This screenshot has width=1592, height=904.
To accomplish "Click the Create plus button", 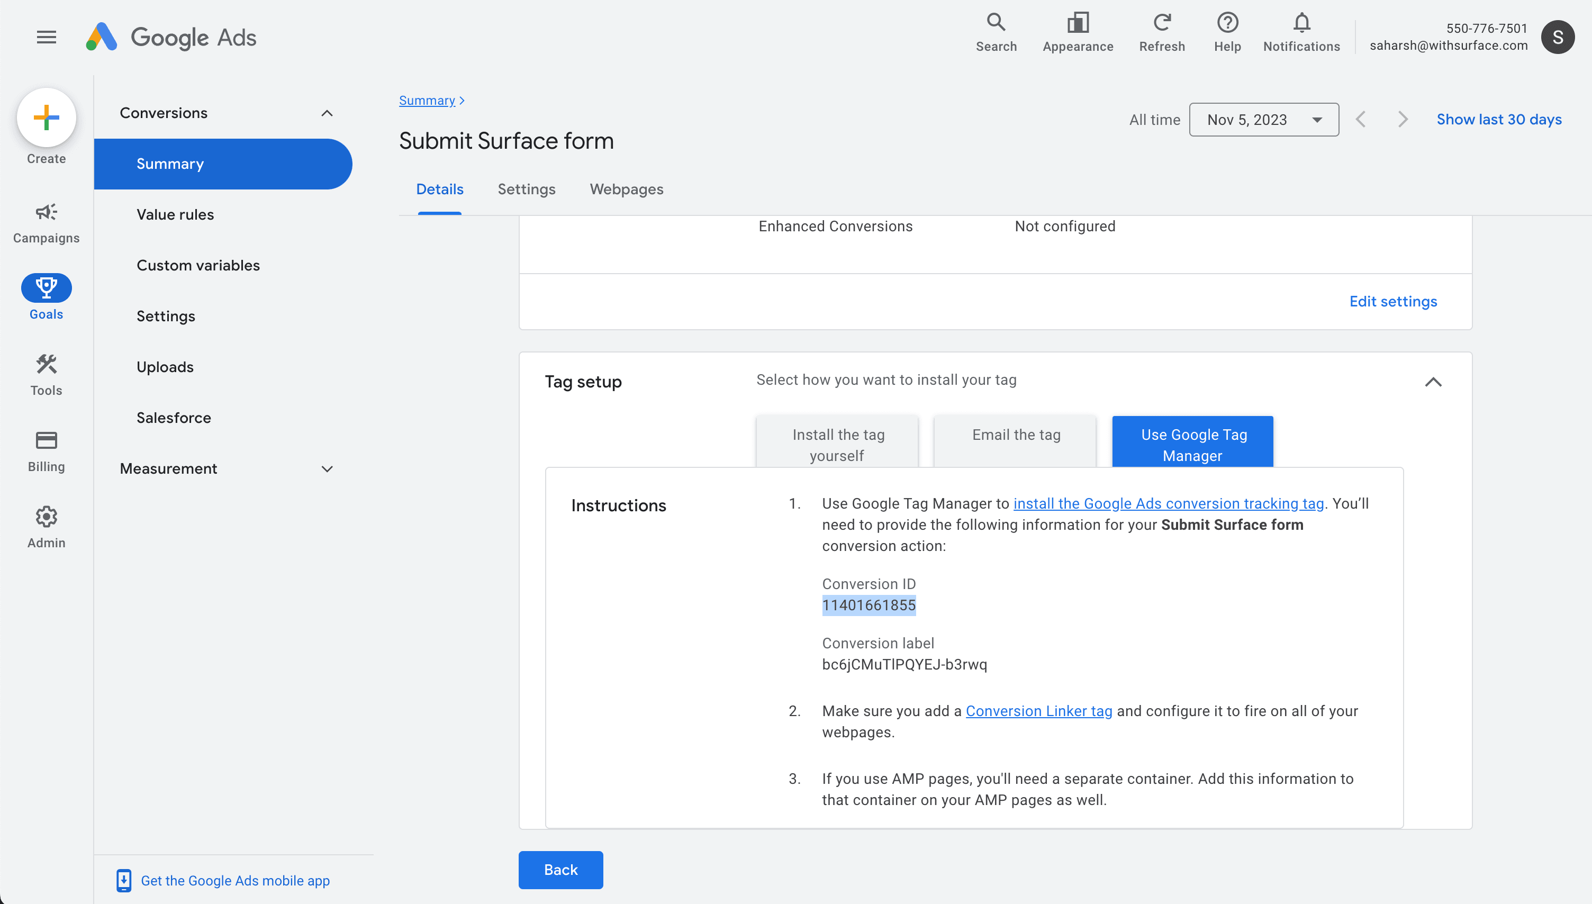I will (x=47, y=118).
